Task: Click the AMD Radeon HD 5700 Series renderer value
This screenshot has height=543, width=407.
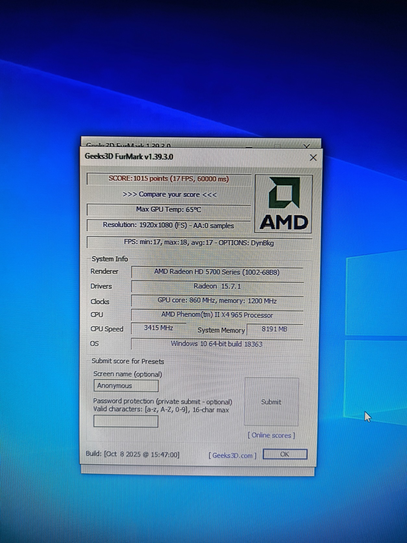Action: click(x=217, y=272)
